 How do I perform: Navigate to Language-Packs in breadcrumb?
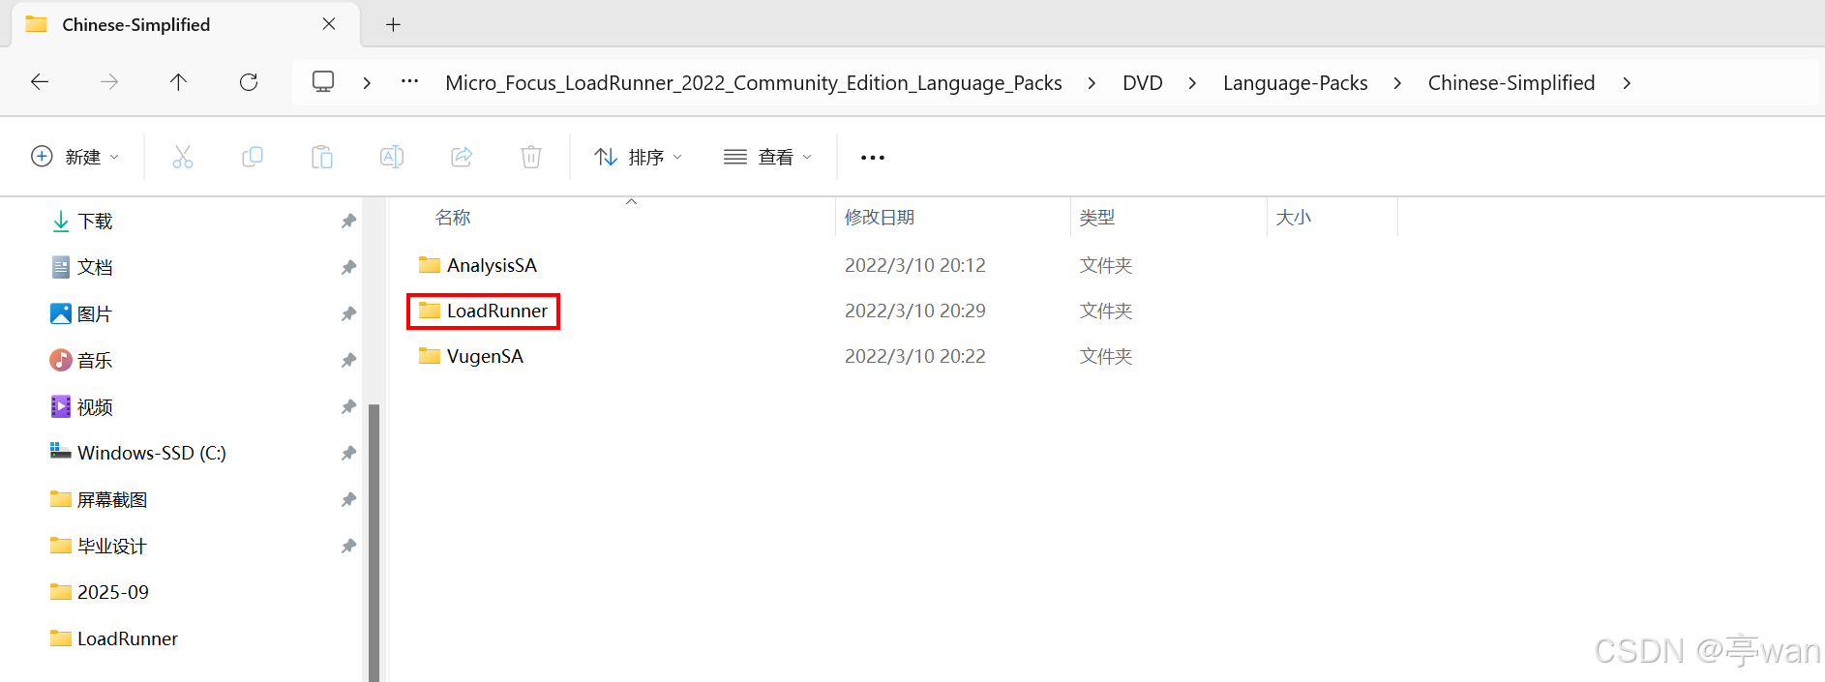(1296, 83)
